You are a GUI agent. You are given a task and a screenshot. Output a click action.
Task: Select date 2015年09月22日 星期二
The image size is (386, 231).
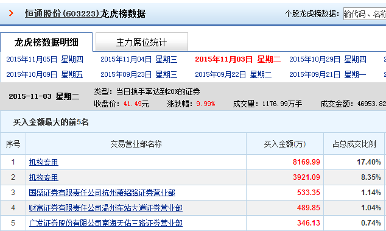(233, 74)
